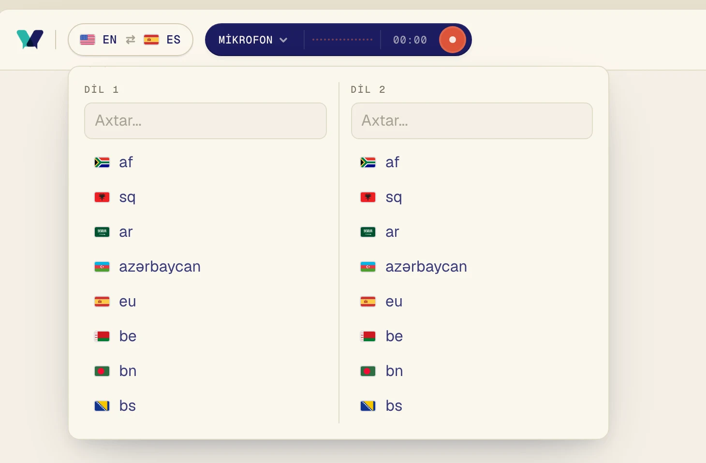Image resolution: width=706 pixels, height=463 pixels.
Task: Click the Saudi Arabia flag in DİL 1
Action: 102,232
